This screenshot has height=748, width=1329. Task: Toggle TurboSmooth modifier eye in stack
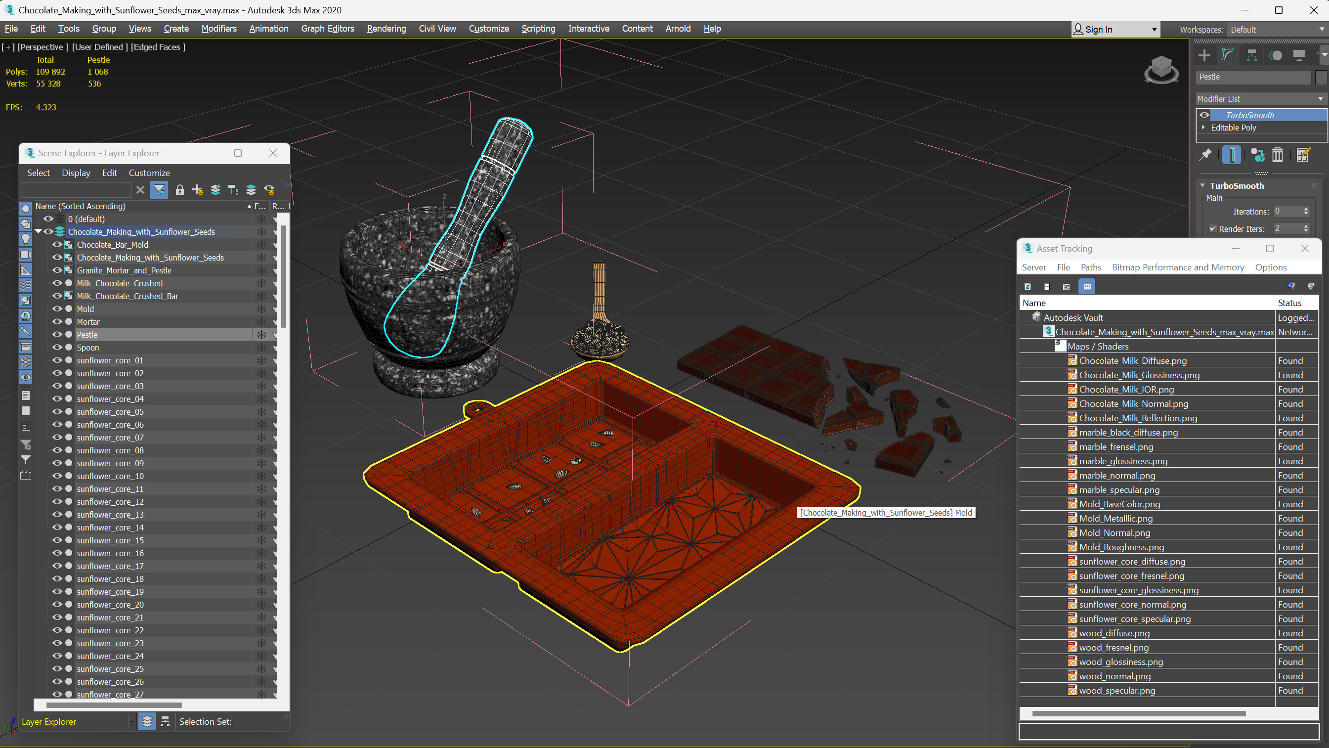tap(1204, 115)
